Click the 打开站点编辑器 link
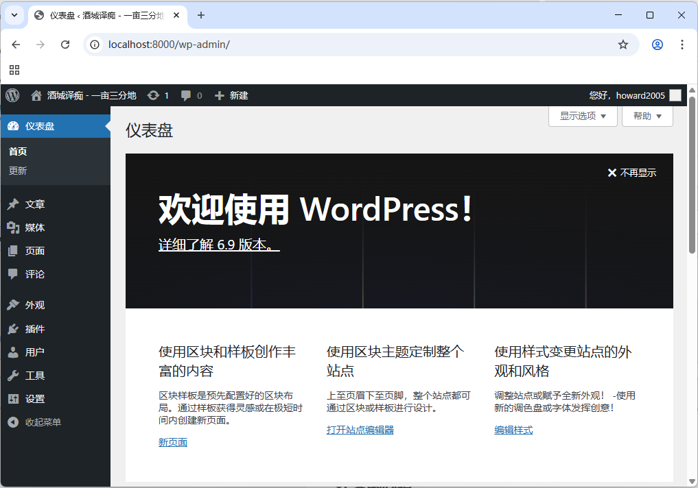 pyautogui.click(x=360, y=430)
